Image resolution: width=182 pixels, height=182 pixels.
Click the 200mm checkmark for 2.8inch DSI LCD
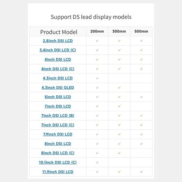(x=97, y=41)
